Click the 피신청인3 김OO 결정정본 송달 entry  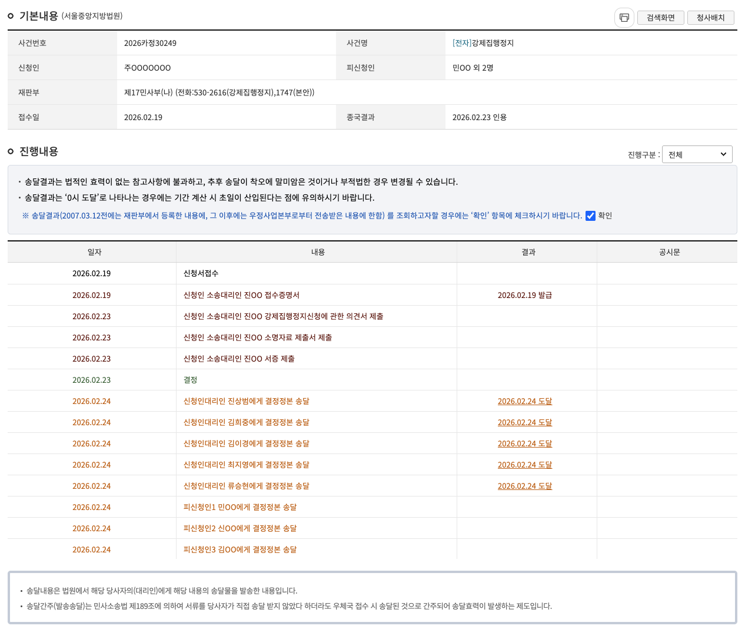[240, 549]
